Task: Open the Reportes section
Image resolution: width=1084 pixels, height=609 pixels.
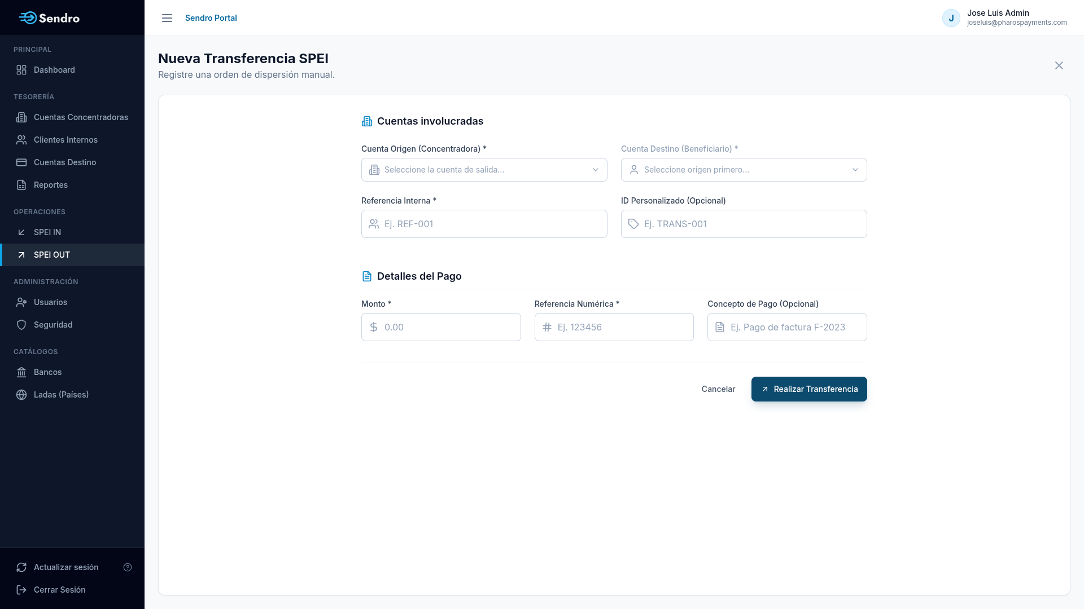Action: coord(72,185)
